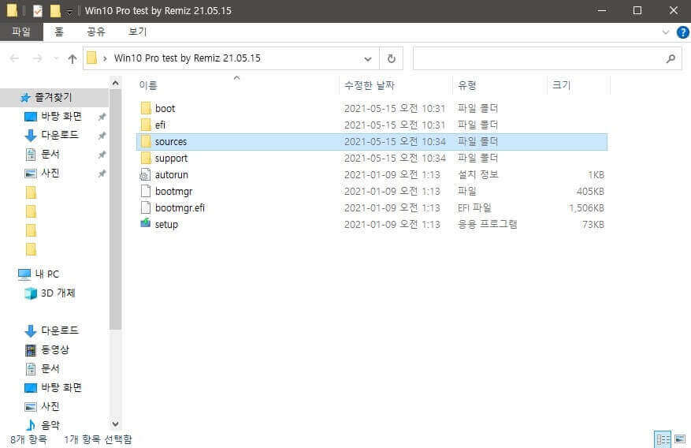Click the 1,506KB size cell
The height and width of the screenshot is (448, 691).
[586, 207]
